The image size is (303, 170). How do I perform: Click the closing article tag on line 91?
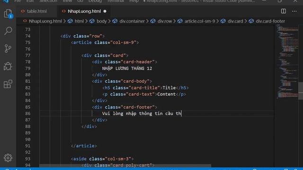coord(84,146)
